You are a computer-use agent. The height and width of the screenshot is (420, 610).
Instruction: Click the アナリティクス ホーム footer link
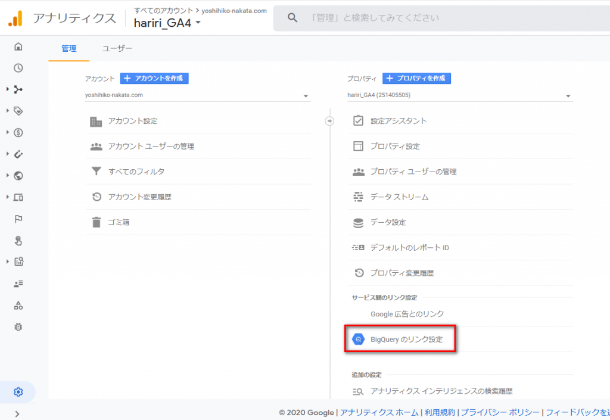pos(379,412)
